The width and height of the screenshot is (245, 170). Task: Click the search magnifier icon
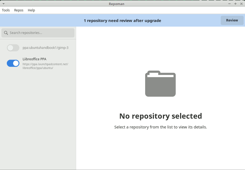point(6,33)
